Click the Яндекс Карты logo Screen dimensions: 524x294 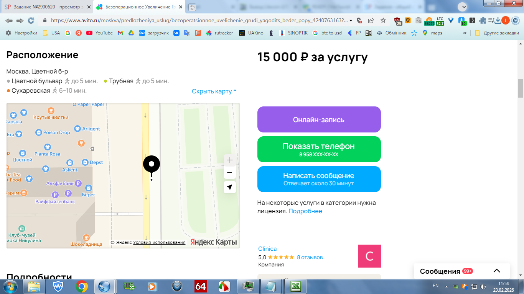pyautogui.click(x=214, y=242)
